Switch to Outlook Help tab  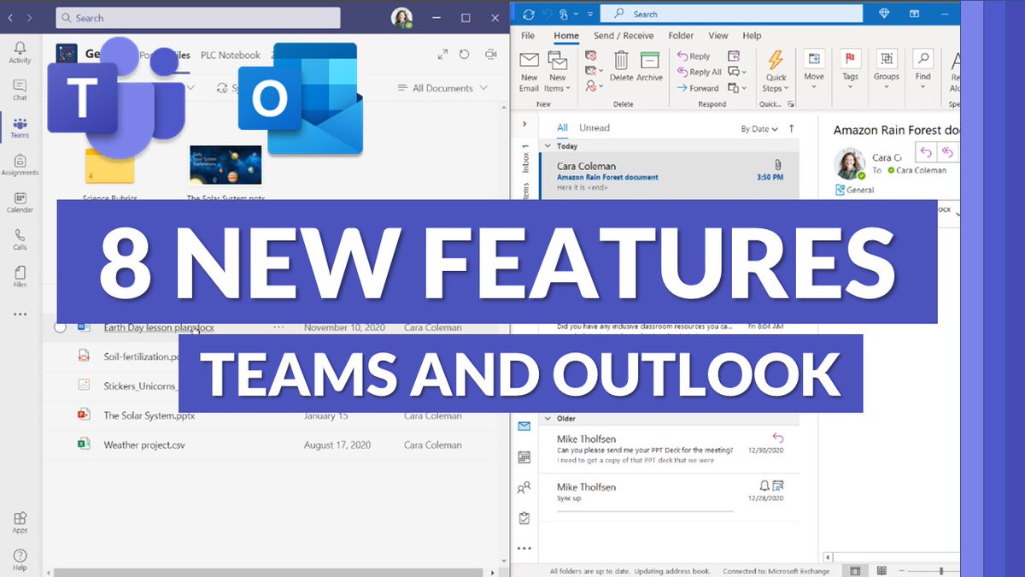[x=752, y=36]
